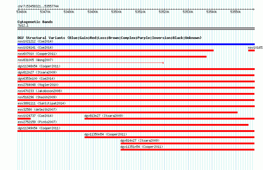Select the gray 7p12.1 cytogenetic band bar

136,29
